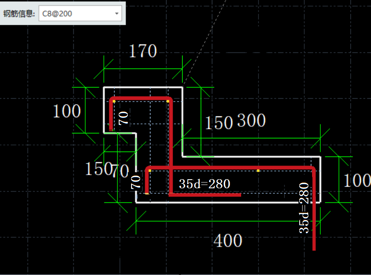Pick yellow grip midway along the long horizontal rebar
This screenshot has height=275, width=371.
point(258,171)
